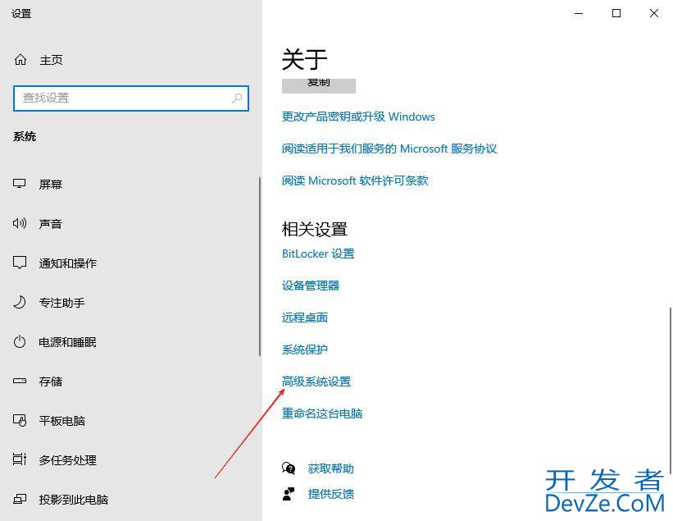Open 更改产品密钥或升级 Windows link
The height and width of the screenshot is (521, 673).
coord(358,117)
